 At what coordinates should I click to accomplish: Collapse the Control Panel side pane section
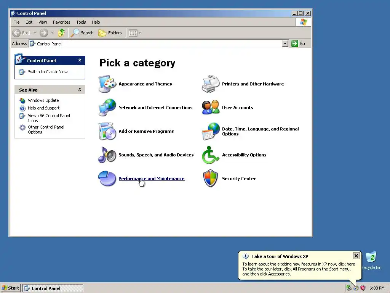click(80, 60)
